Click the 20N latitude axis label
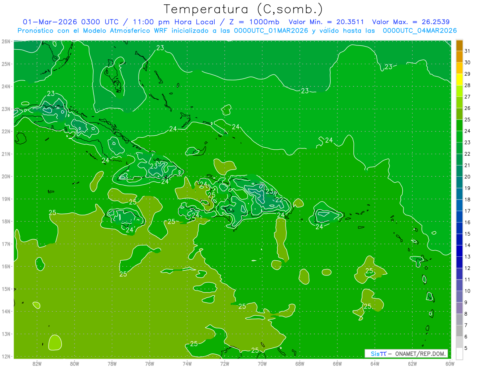The height and width of the screenshot is (369, 478). pos(6,176)
